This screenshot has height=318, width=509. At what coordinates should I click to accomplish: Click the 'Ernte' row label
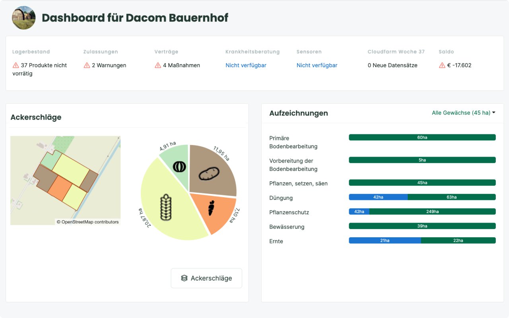[x=276, y=241]
